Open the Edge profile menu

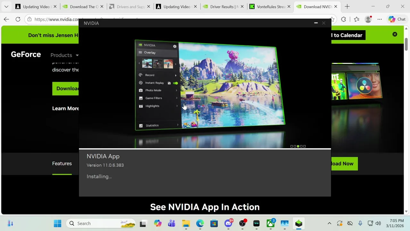(x=368, y=19)
